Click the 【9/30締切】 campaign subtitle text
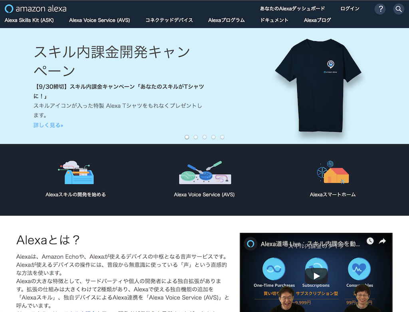The width and height of the screenshot is (409, 312). (119, 91)
